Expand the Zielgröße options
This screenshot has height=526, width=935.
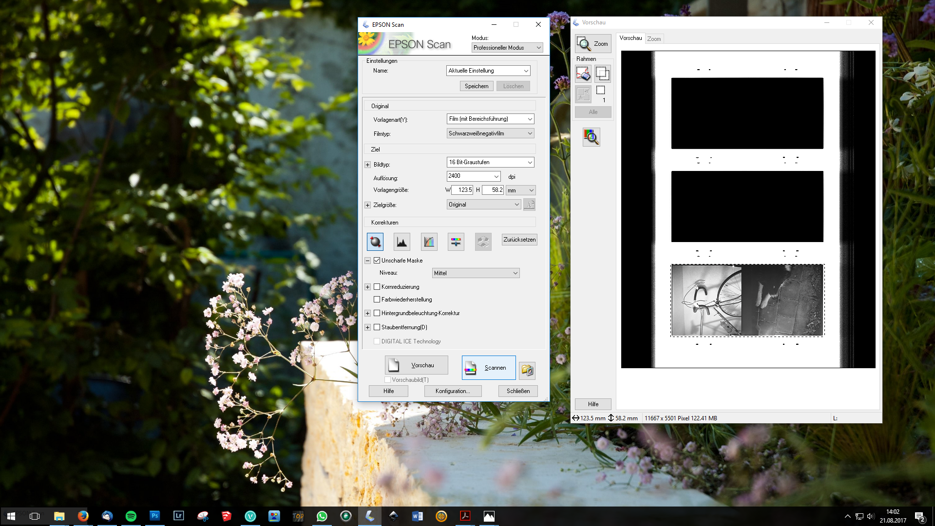[x=368, y=206]
